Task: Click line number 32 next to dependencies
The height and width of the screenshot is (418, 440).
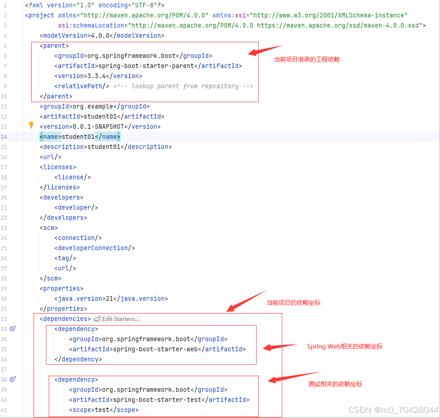Action: tap(5, 318)
